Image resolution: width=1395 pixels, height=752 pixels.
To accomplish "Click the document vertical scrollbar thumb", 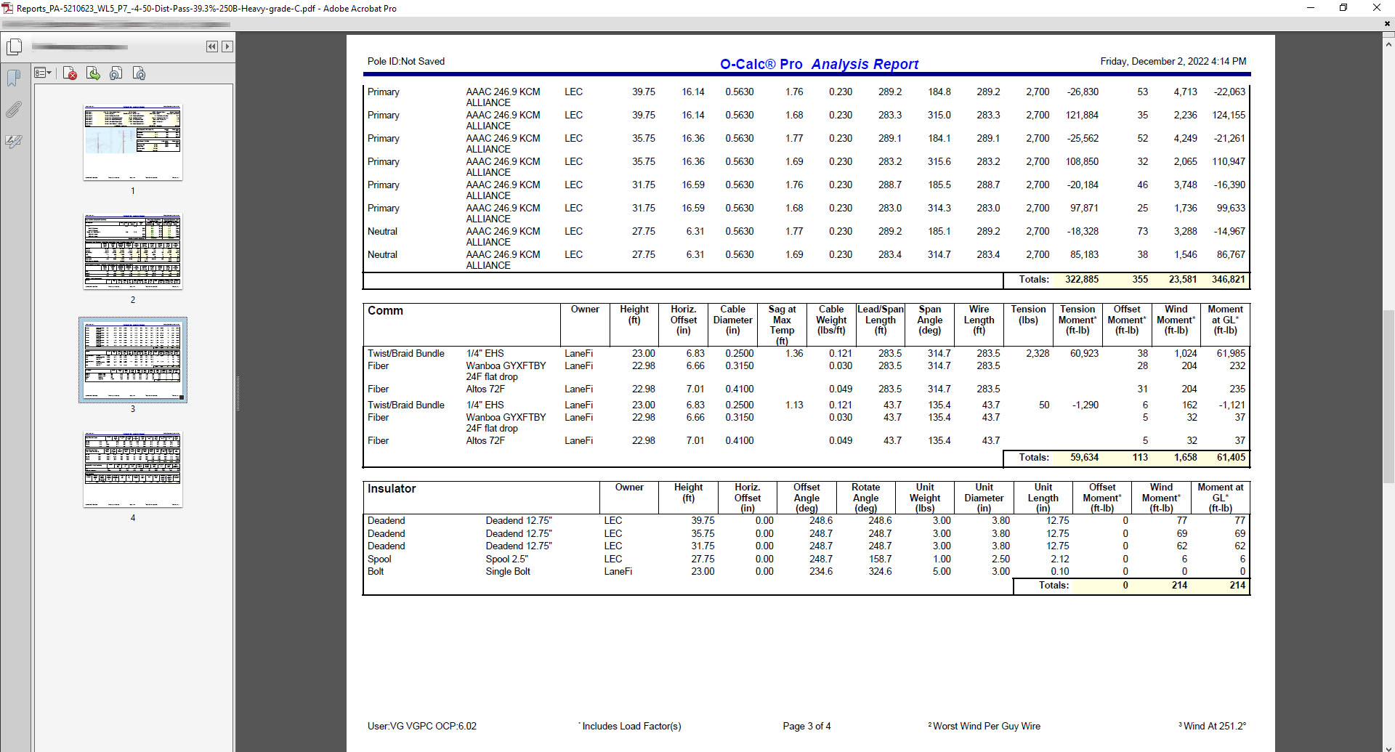I will [x=1388, y=396].
